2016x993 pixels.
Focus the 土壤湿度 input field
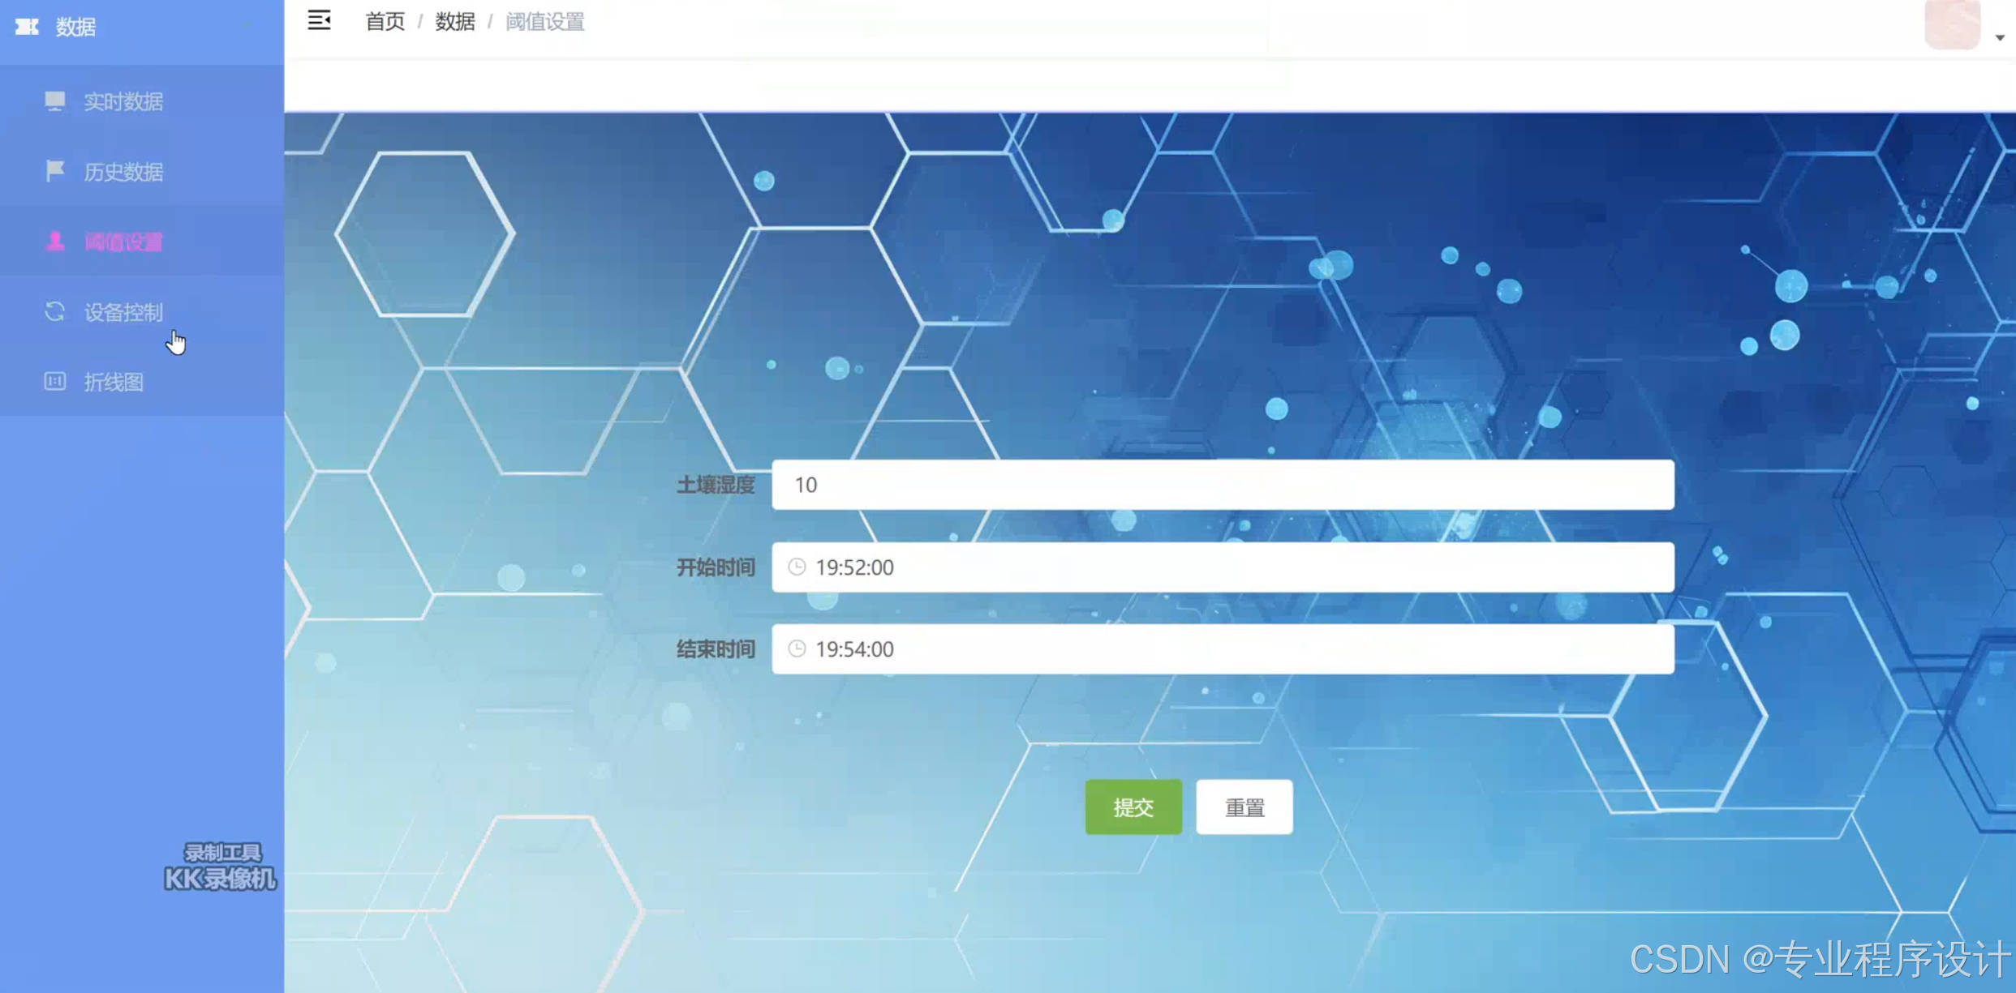point(1222,485)
